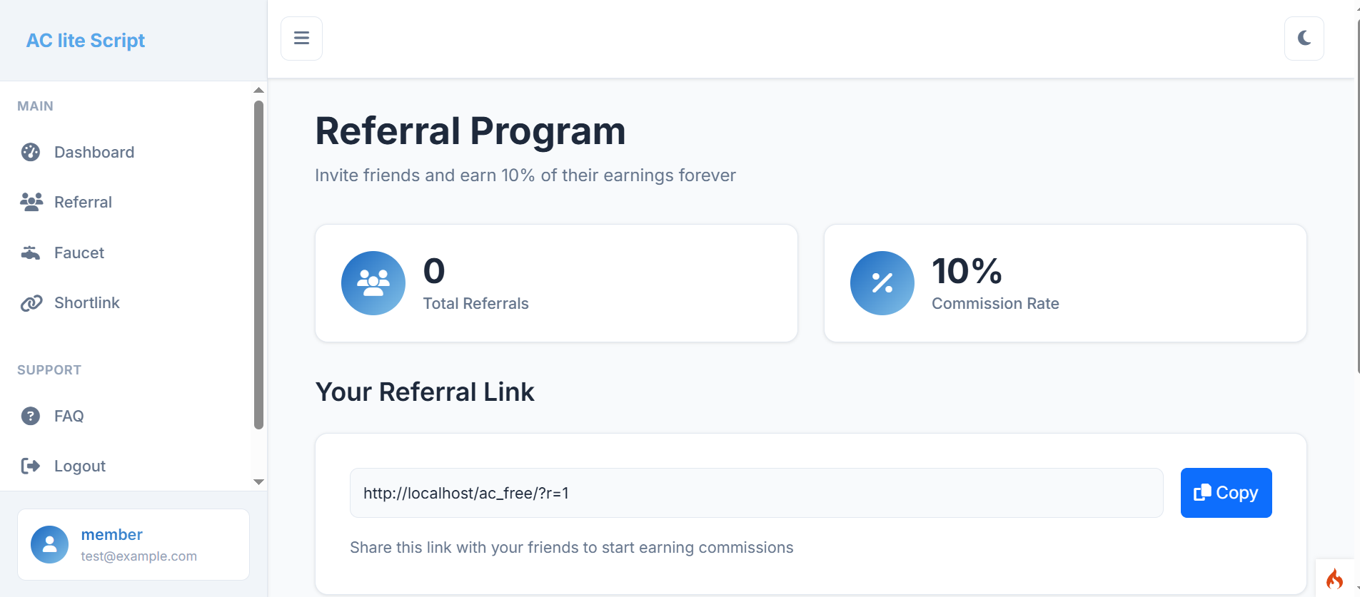
Task: Click the sidebar scrollbar thumb
Action: click(258, 264)
